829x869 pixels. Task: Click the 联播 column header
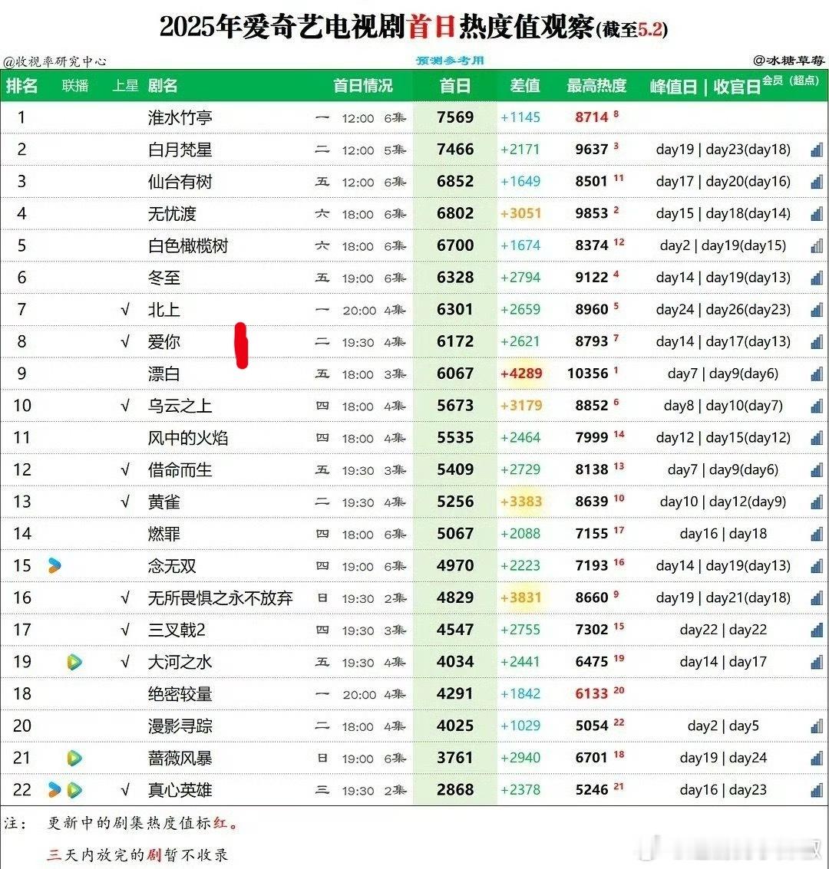(75, 86)
